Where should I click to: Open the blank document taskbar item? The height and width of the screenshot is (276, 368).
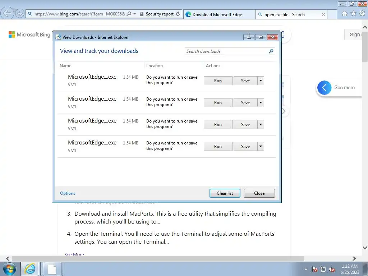pyautogui.click(x=52, y=269)
